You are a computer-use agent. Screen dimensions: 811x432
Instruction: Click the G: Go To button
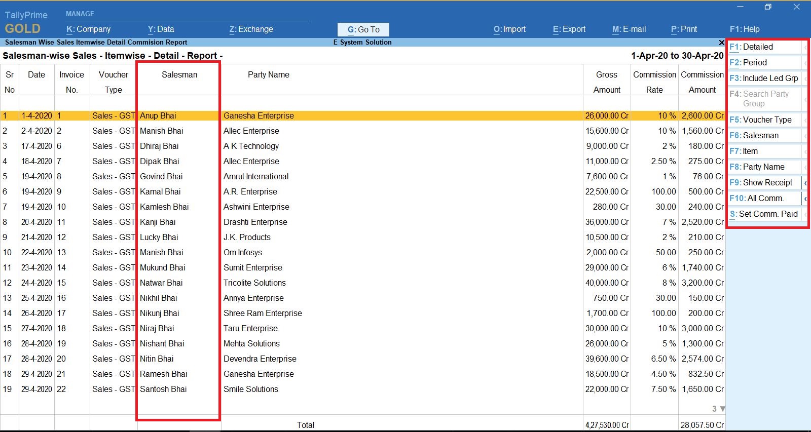pos(363,30)
